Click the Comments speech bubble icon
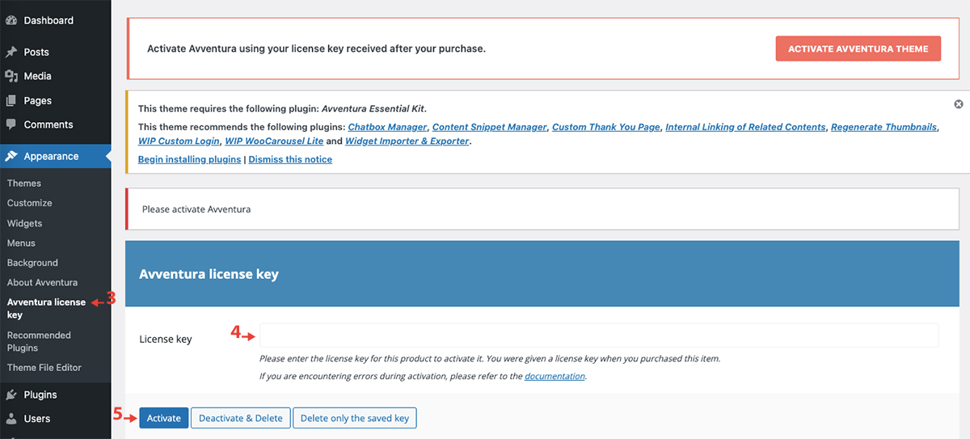Image resolution: width=970 pixels, height=439 pixels. 11,125
